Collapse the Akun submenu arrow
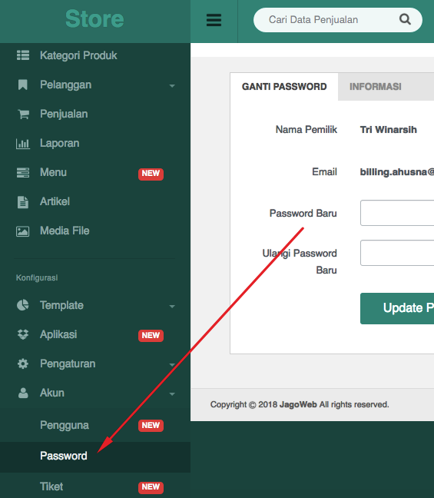434x498 pixels. (x=172, y=394)
